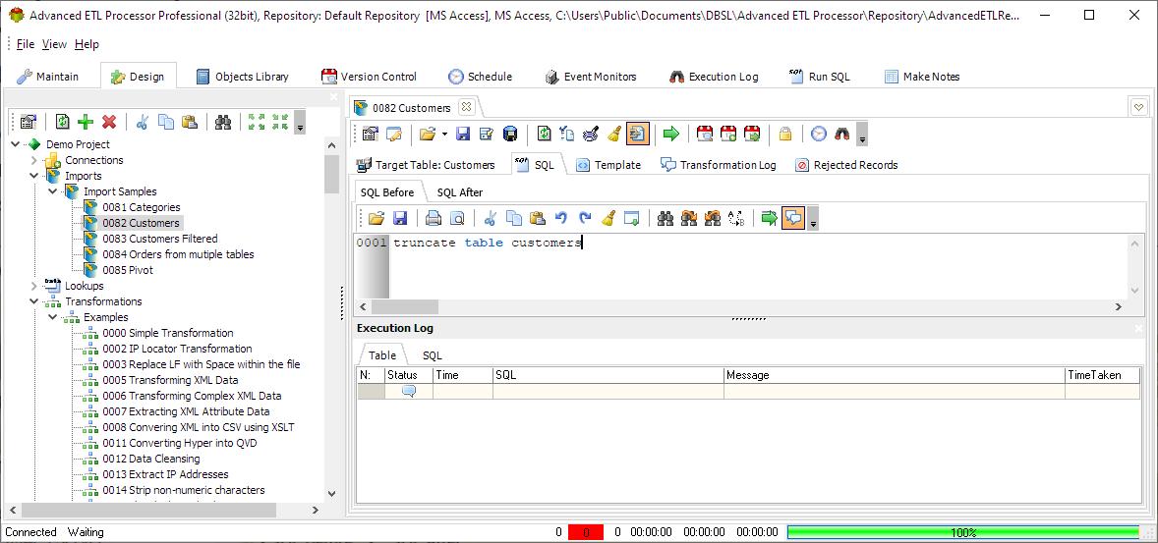Click the red error counter in status bar

(x=586, y=532)
